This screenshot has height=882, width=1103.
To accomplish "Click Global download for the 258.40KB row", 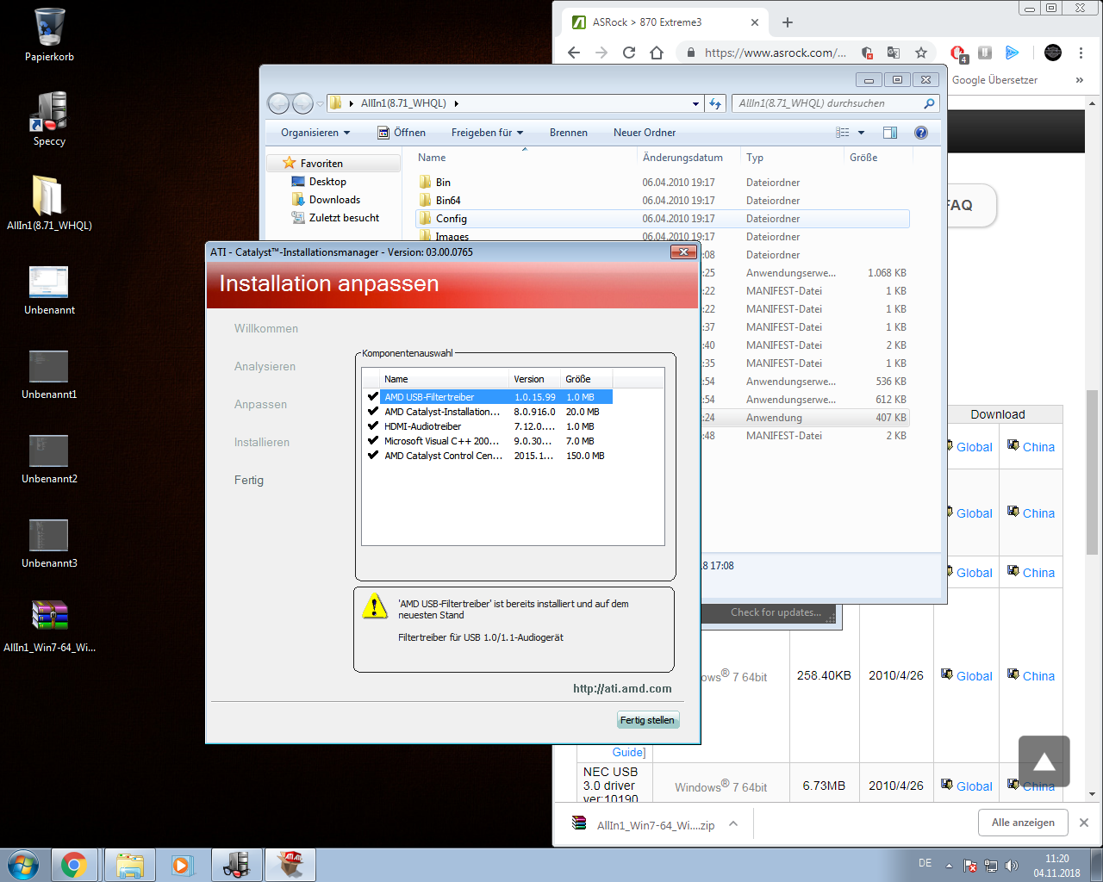I will pos(966,676).
